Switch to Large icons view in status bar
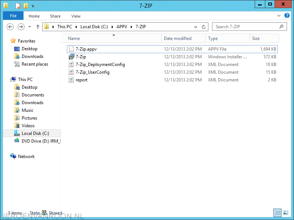This screenshot has width=294, height=220. (x=286, y=213)
